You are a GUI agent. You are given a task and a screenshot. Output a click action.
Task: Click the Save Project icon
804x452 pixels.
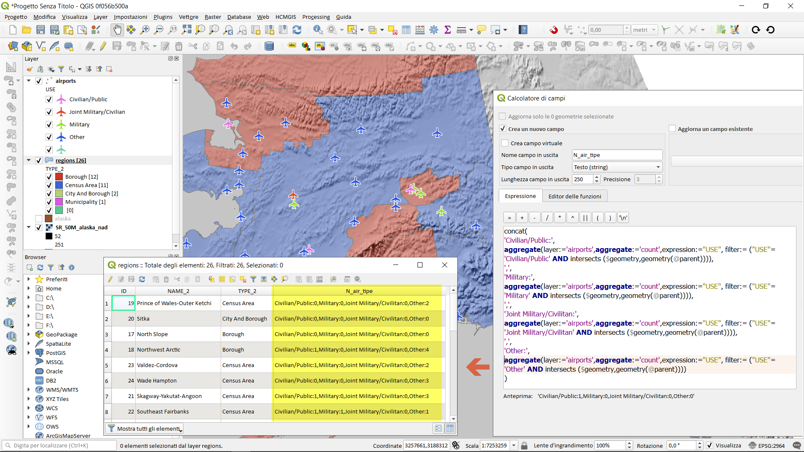pyautogui.click(x=41, y=30)
